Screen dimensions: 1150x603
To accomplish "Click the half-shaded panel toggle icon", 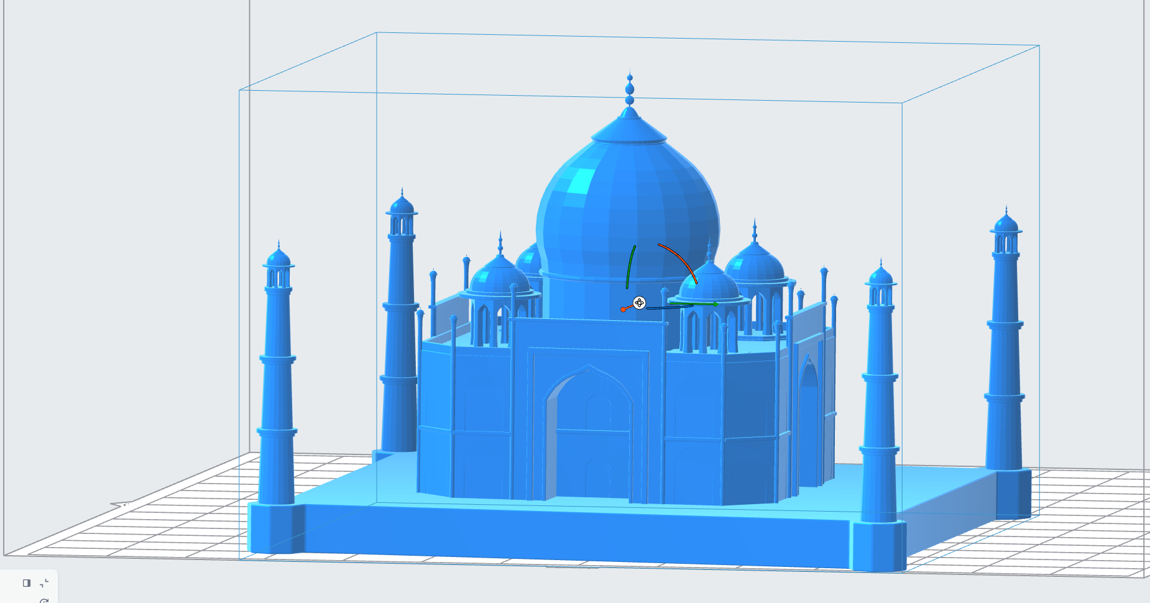I will click(27, 583).
